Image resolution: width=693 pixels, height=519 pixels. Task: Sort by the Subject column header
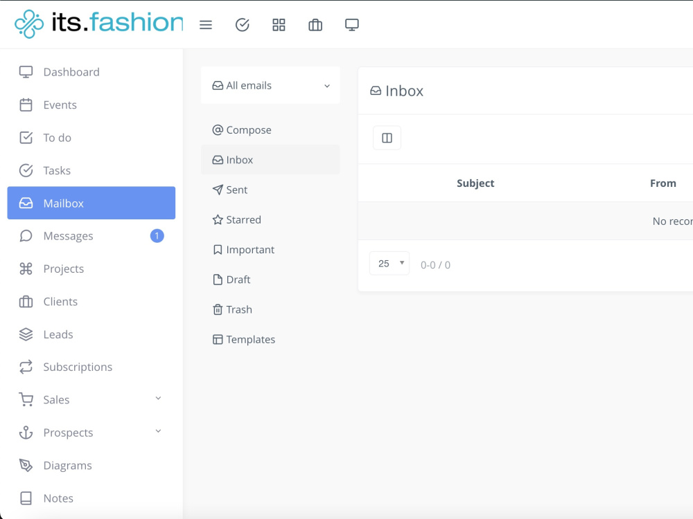click(x=475, y=183)
